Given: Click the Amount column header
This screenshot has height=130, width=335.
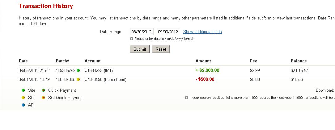Looking at the screenshot, I should coord(203,61).
